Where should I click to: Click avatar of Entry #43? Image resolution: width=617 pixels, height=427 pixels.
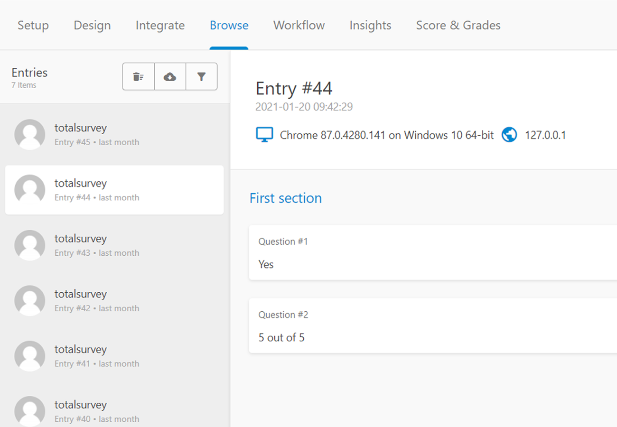tap(30, 245)
